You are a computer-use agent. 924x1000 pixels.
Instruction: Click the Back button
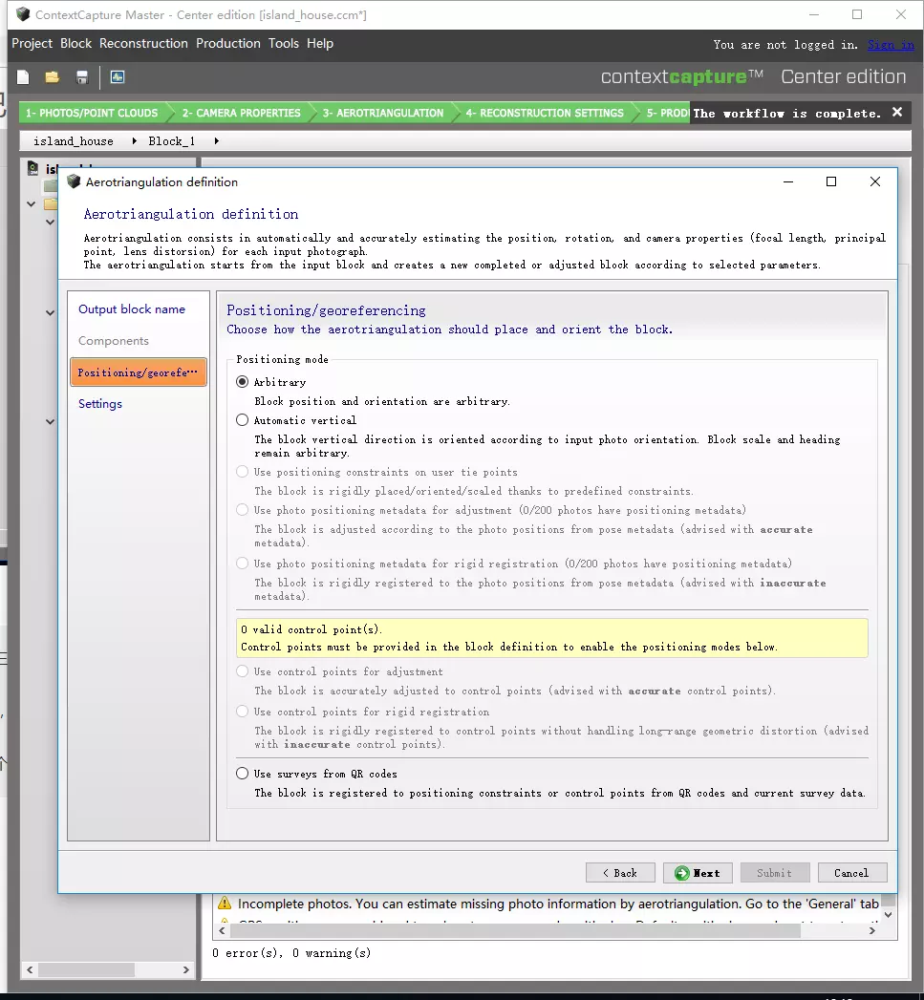[x=620, y=873]
